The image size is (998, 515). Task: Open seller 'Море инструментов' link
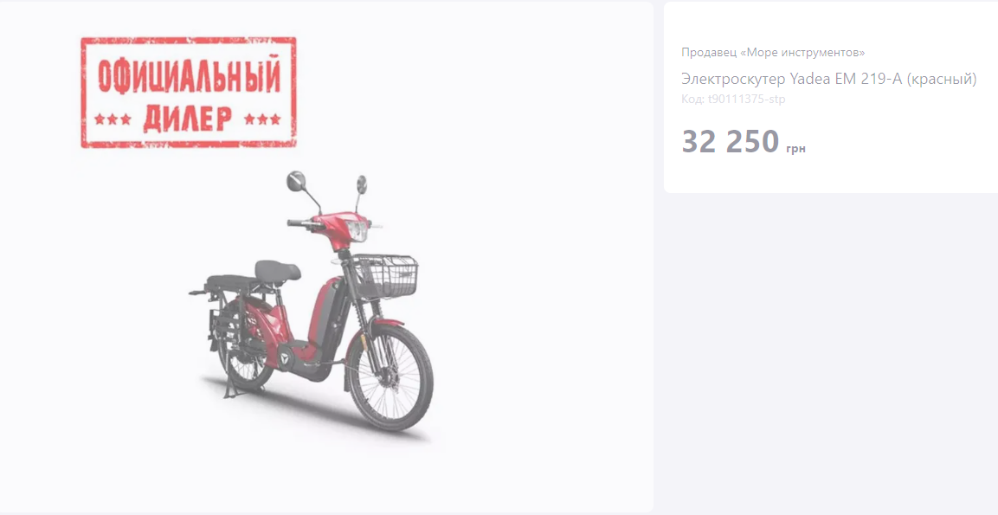[773, 52]
